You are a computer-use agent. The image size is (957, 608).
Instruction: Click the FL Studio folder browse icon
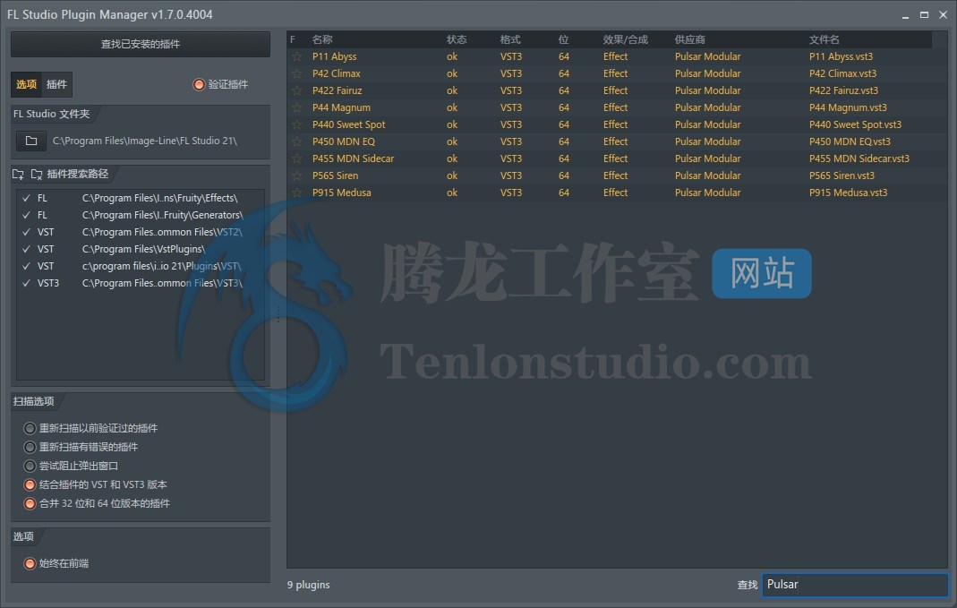tap(31, 141)
